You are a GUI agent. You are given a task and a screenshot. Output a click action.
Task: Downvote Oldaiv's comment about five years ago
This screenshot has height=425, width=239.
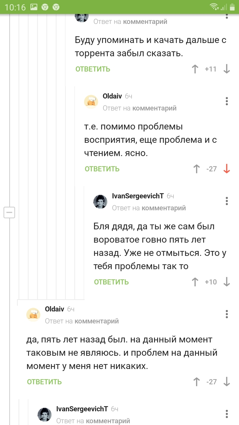click(227, 382)
